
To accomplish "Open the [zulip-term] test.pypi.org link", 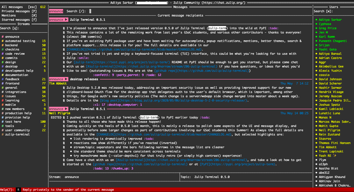I will 122,62.
